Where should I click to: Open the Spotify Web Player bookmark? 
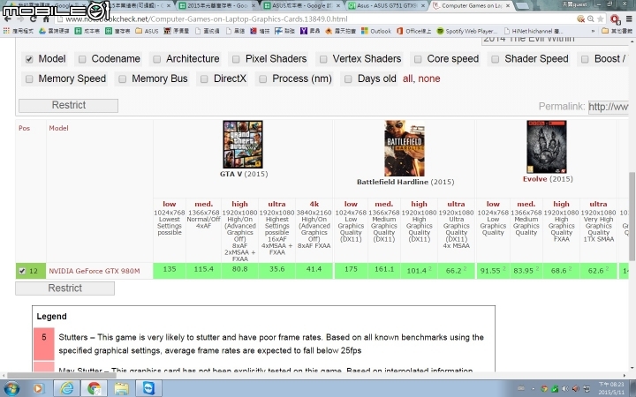click(x=467, y=31)
